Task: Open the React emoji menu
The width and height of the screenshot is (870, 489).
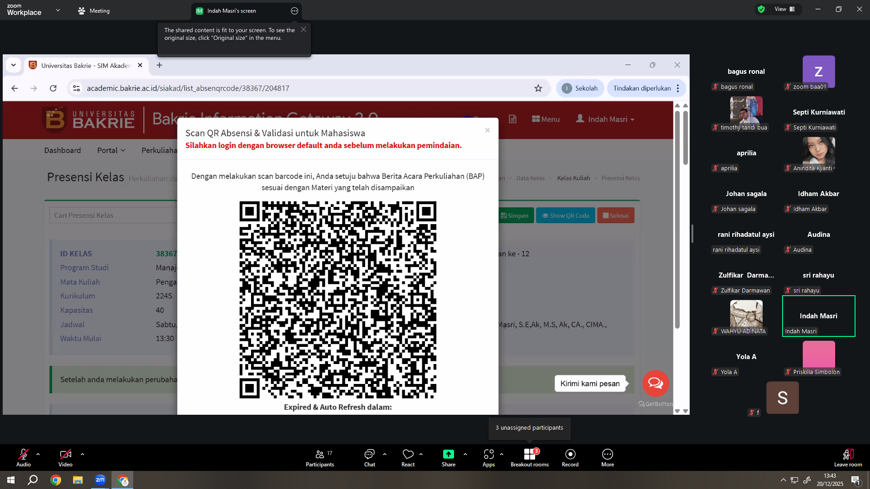Action: (408, 458)
